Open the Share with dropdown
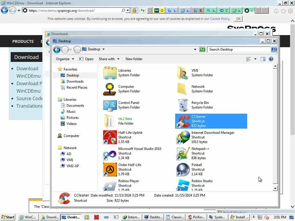This screenshot has height=221, width=295. pyautogui.click(x=109, y=59)
